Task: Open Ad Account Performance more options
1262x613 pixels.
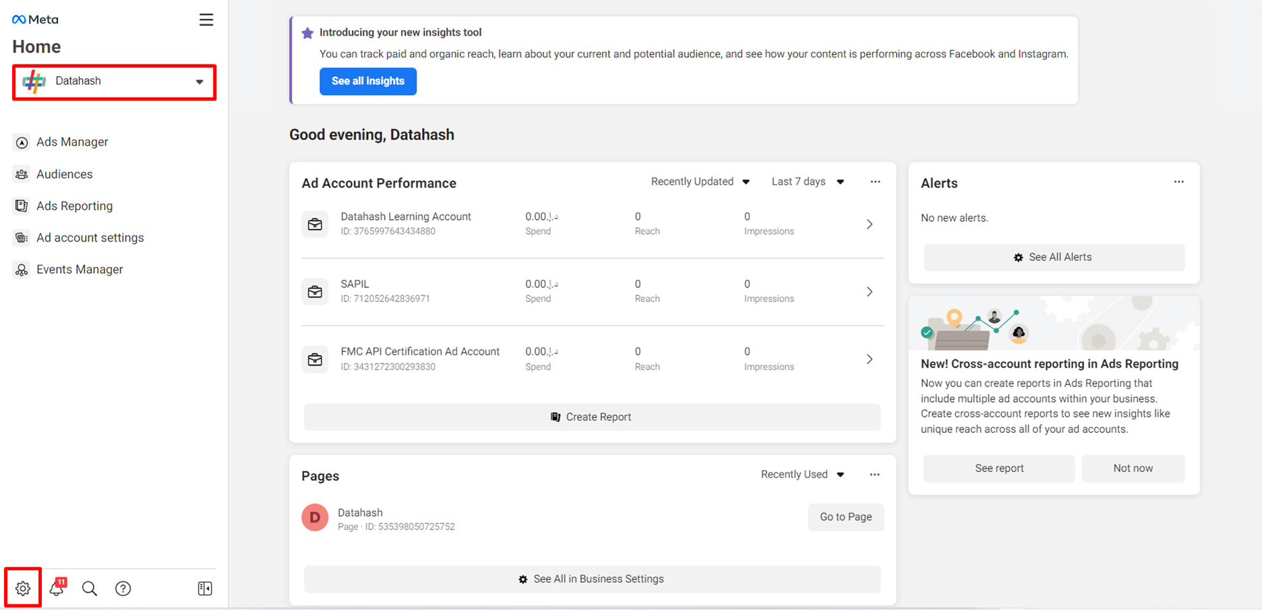Action: [x=875, y=181]
